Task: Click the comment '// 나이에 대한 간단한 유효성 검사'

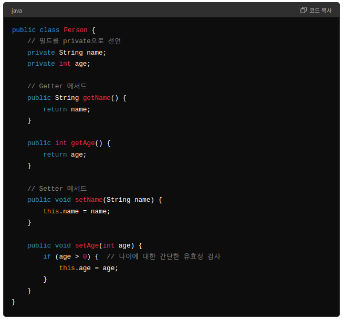Action: pos(163,256)
